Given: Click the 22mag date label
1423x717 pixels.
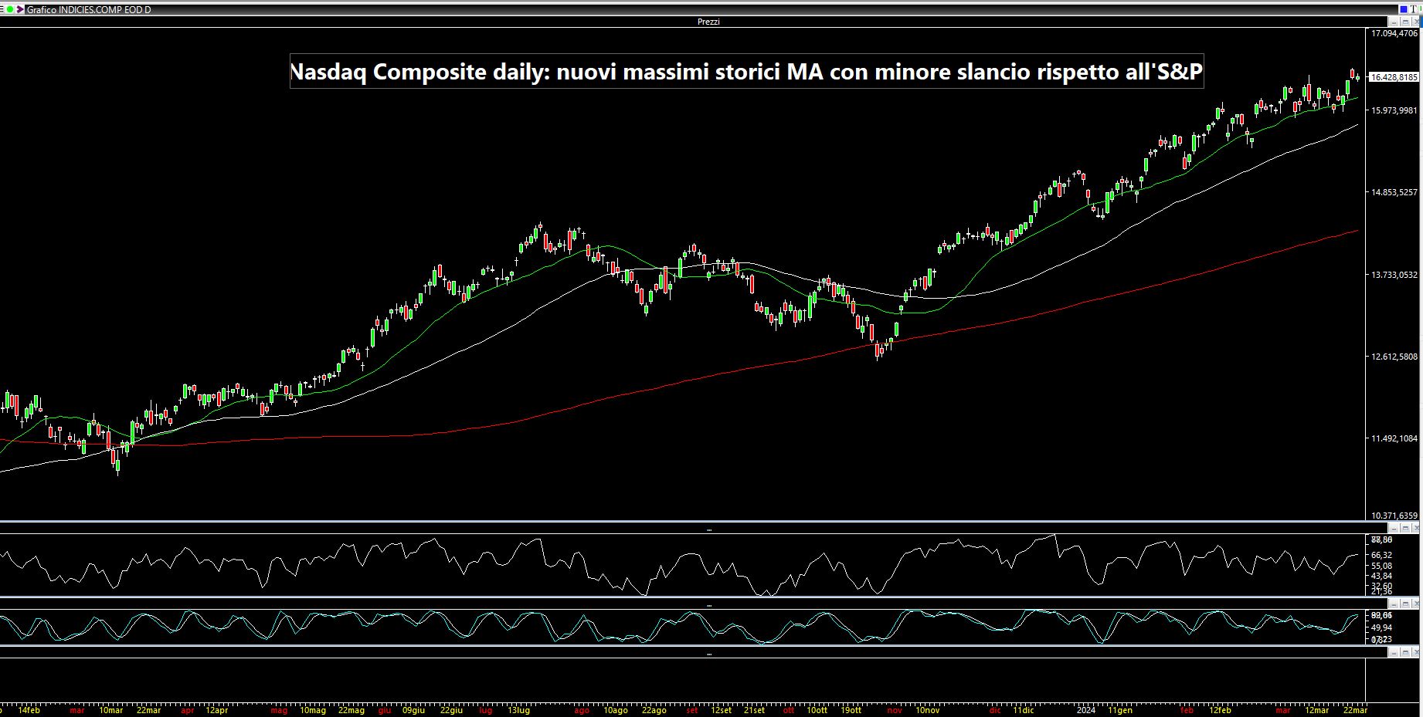Looking at the screenshot, I should (352, 710).
